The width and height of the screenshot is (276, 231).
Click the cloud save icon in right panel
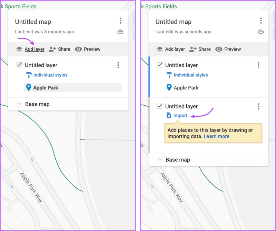261,32
